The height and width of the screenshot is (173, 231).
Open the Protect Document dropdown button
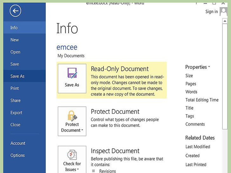click(x=72, y=121)
